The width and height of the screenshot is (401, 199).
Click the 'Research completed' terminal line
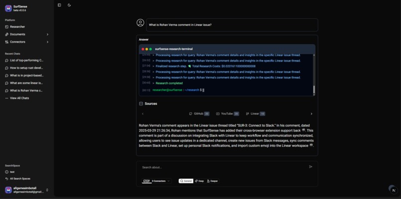tap(169, 83)
